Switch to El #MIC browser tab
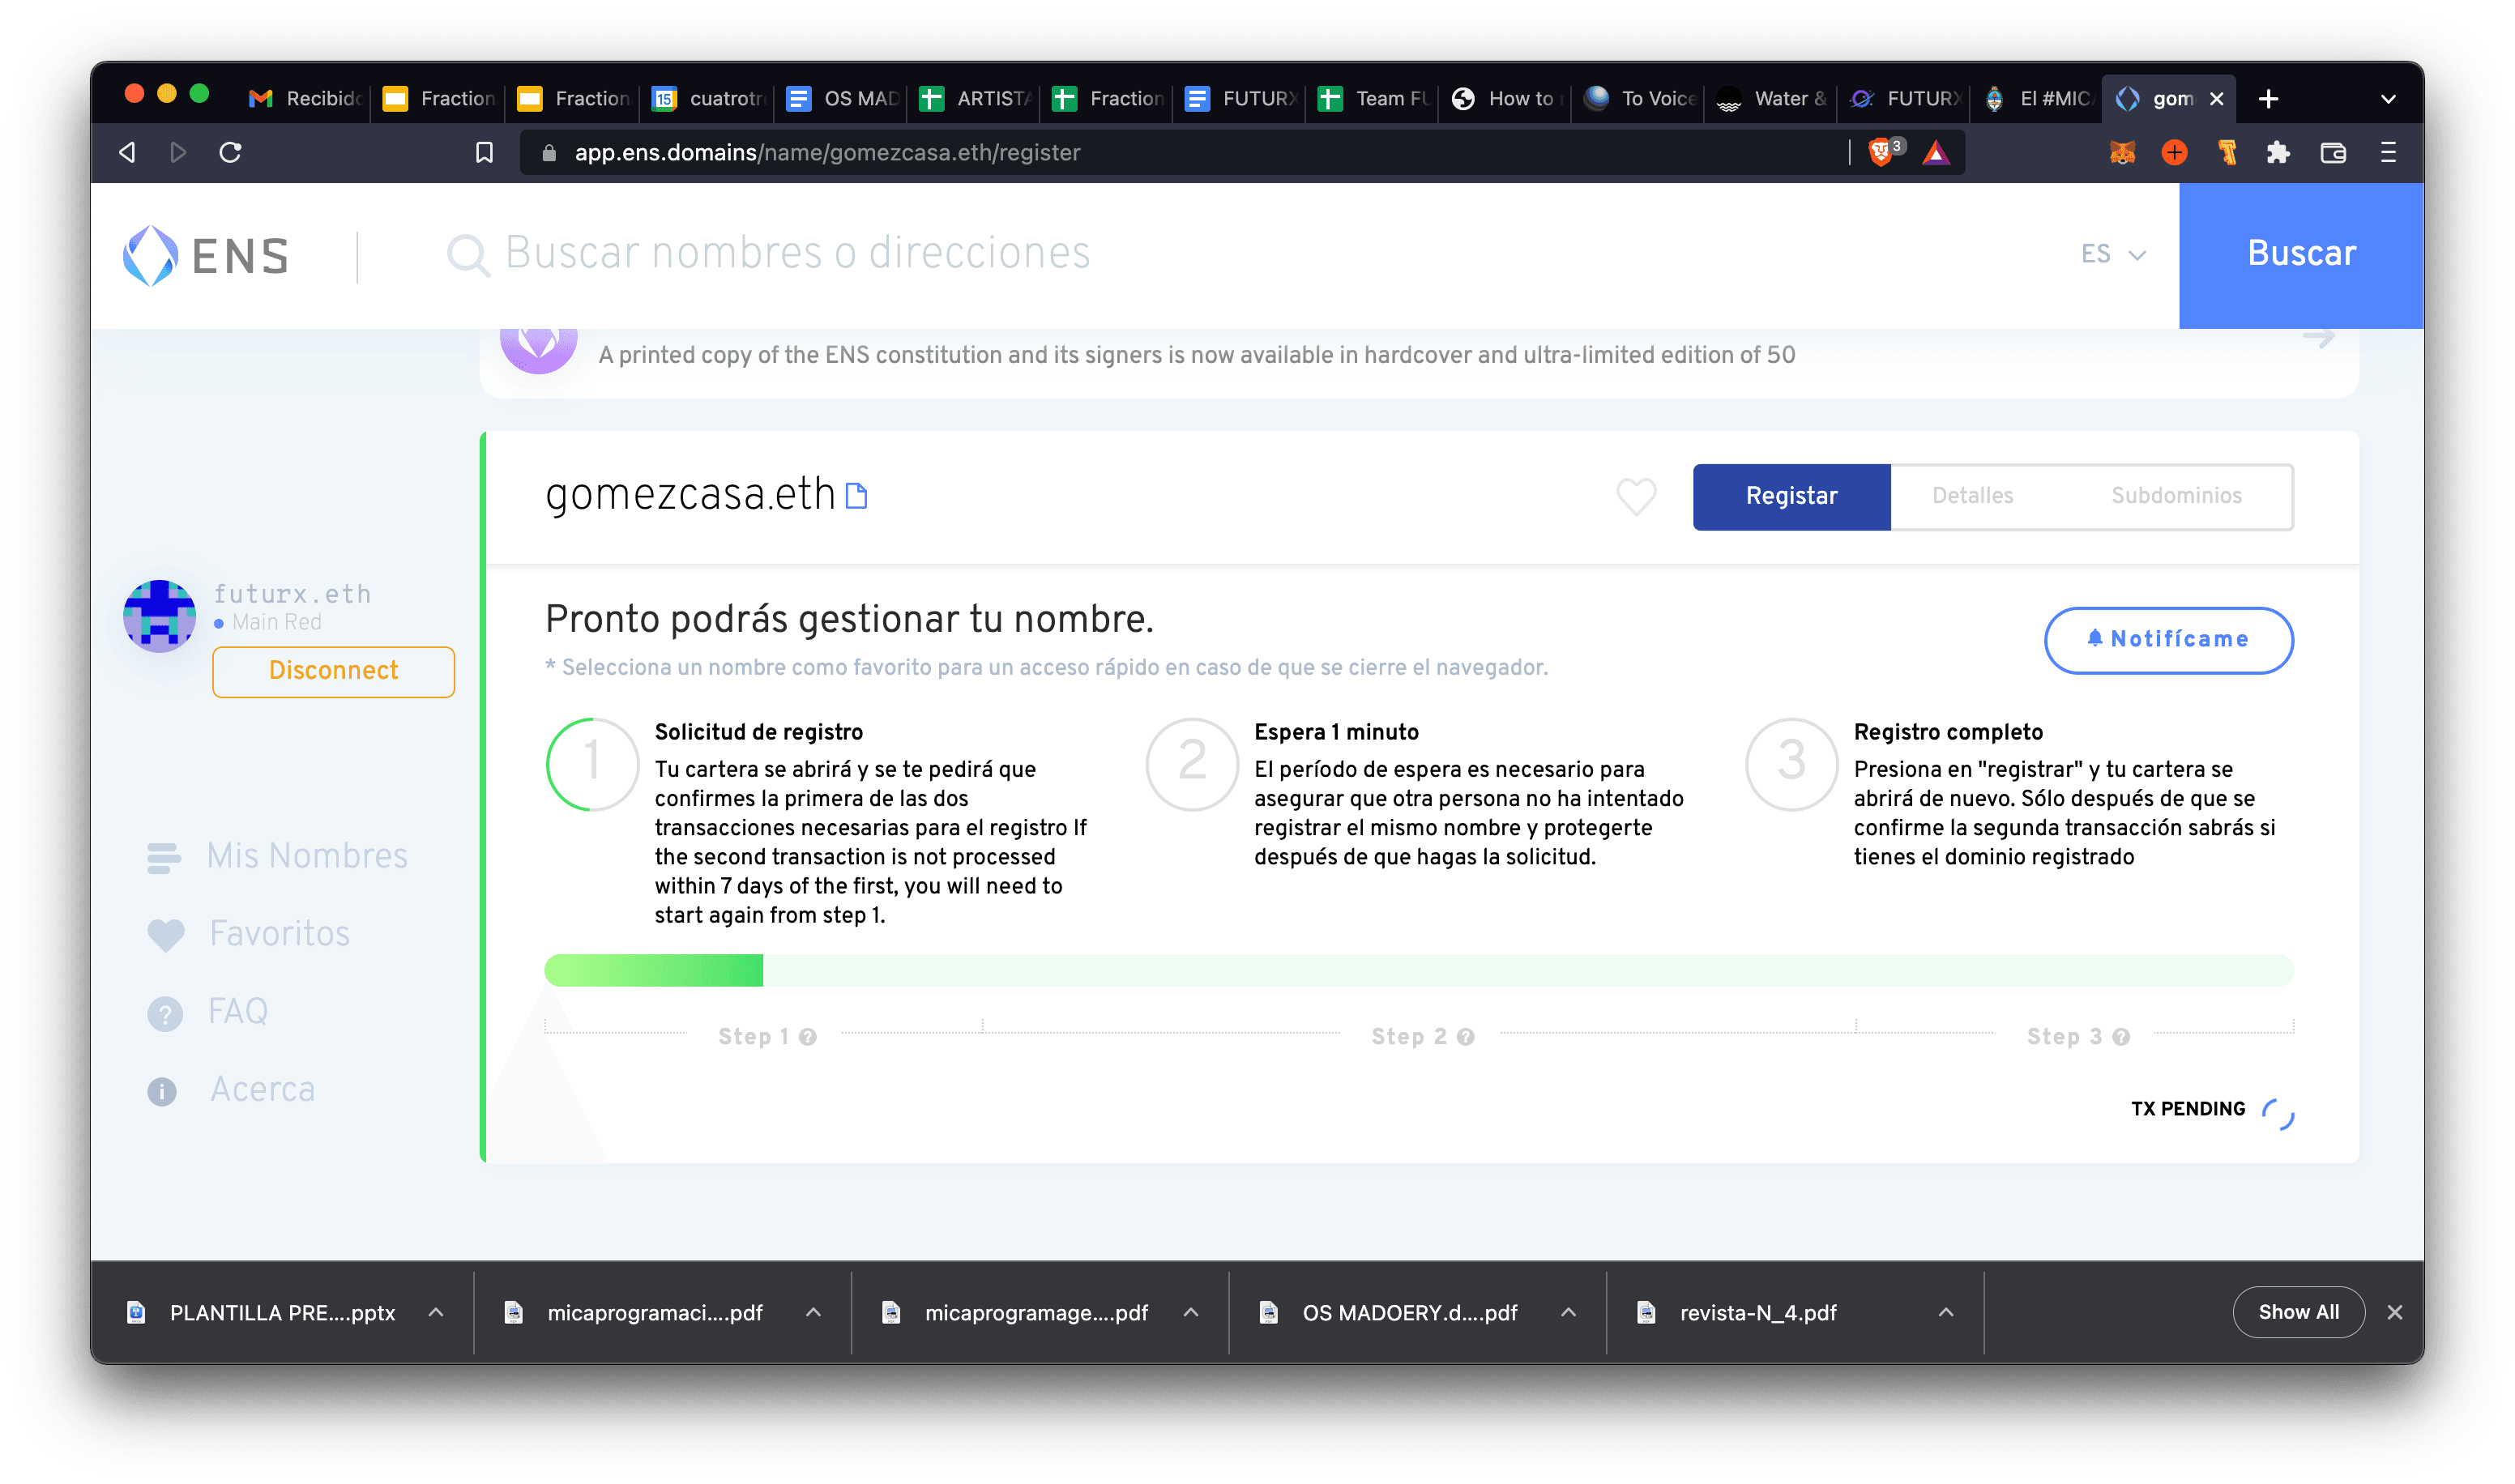2515x1484 pixels. pos(2038,98)
